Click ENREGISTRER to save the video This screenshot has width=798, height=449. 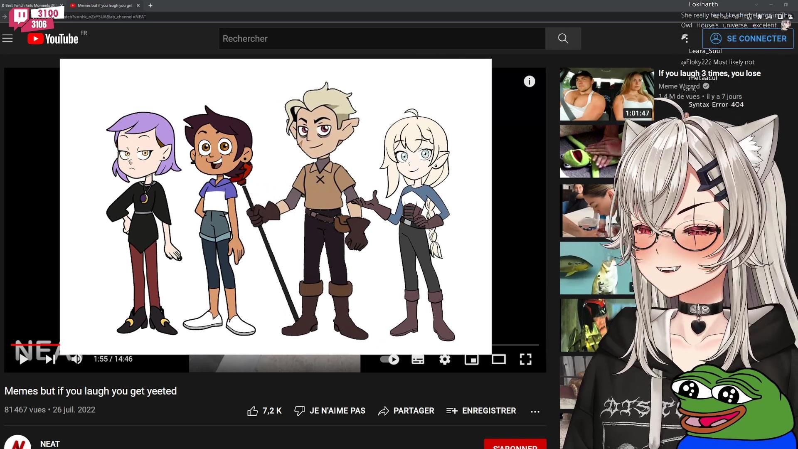point(481,411)
